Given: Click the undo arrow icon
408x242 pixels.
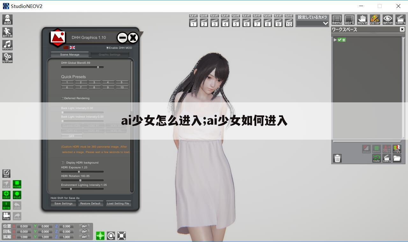Looking at the screenshot, I should [17, 205].
